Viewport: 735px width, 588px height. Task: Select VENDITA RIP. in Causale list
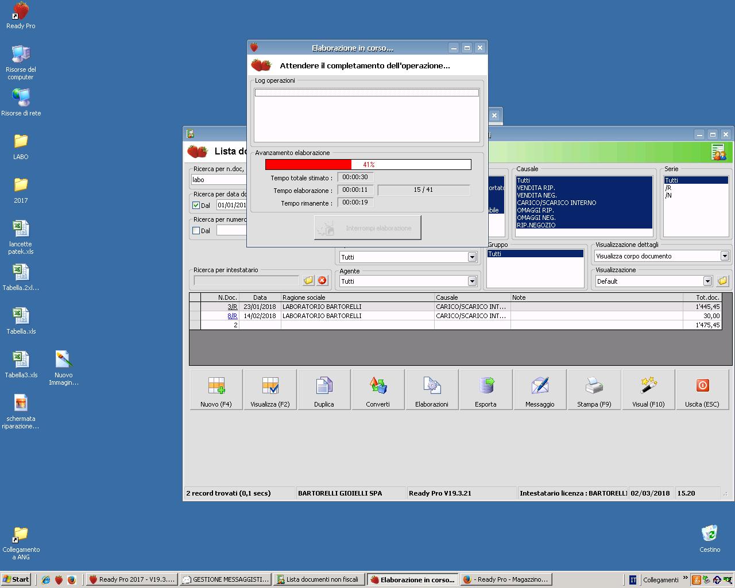[x=583, y=188]
